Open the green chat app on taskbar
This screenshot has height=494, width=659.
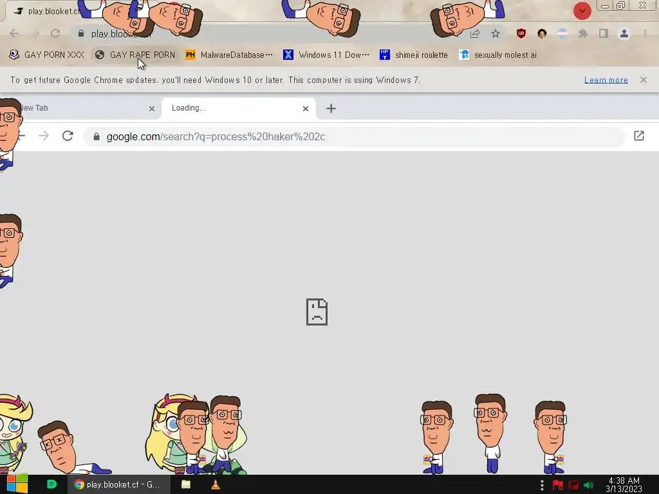point(51,484)
